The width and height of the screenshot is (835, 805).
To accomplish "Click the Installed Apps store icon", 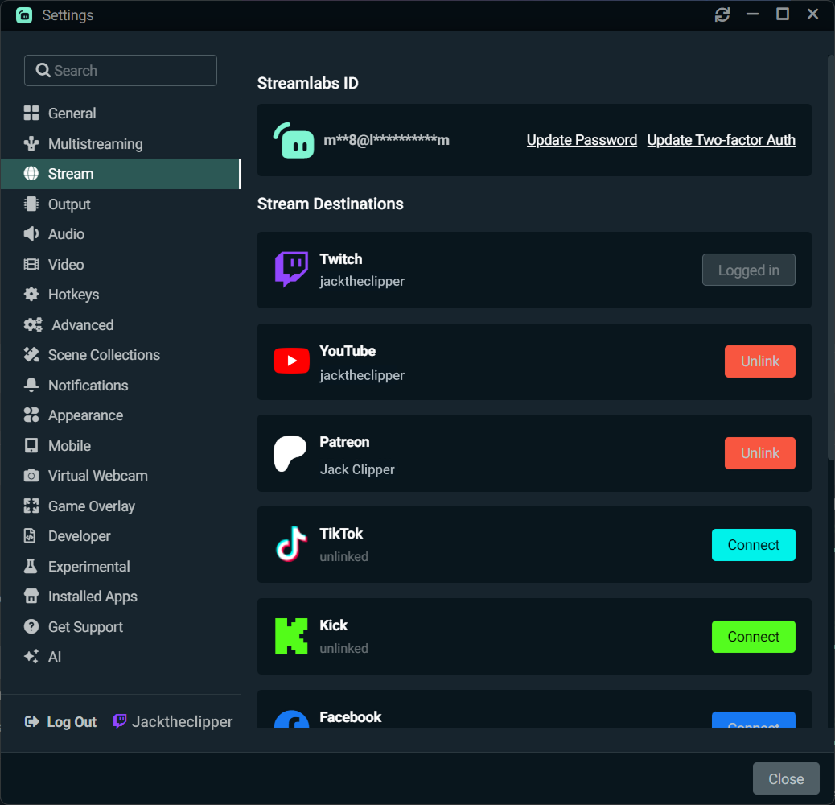I will [x=31, y=597].
